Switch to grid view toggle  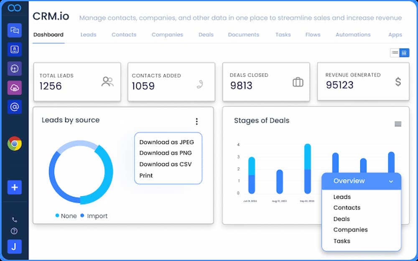click(404, 53)
